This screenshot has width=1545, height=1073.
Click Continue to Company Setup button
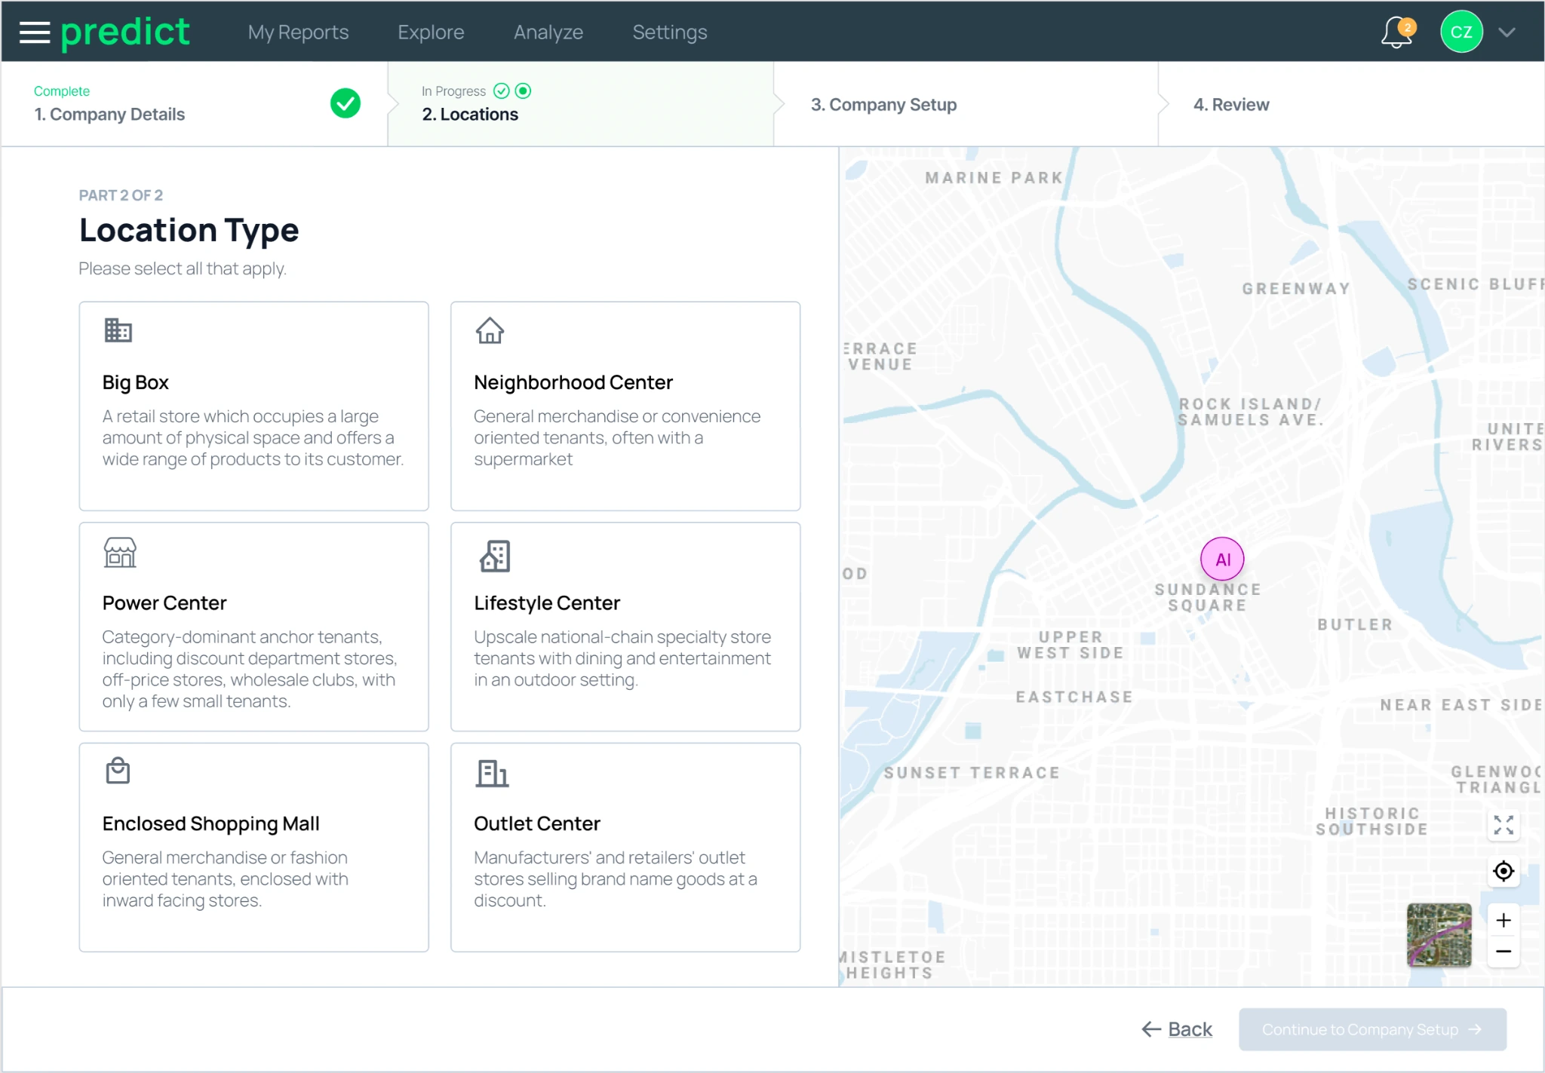(1372, 1029)
